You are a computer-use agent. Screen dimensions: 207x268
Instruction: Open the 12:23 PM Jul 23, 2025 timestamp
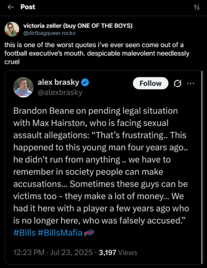pyautogui.click(x=53, y=252)
